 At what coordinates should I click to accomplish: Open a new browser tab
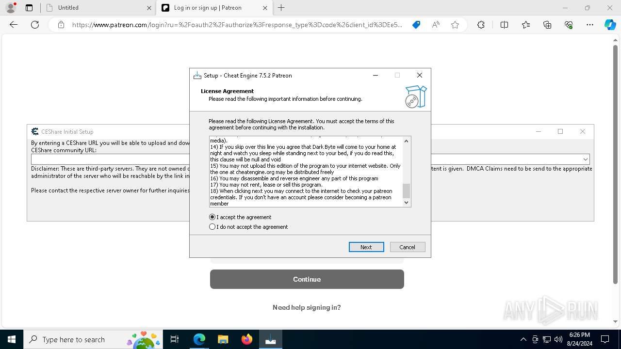coord(281,8)
